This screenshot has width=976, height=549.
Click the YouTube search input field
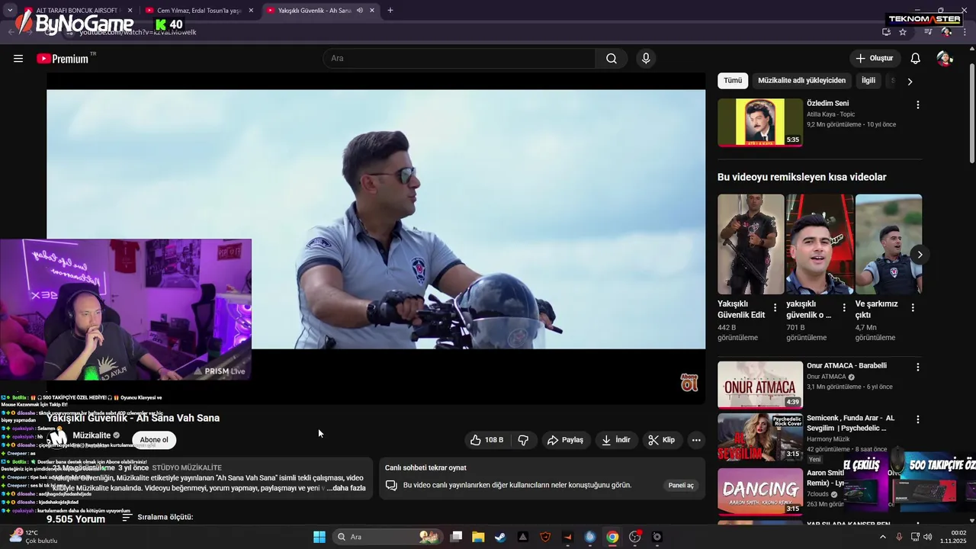[x=459, y=59]
